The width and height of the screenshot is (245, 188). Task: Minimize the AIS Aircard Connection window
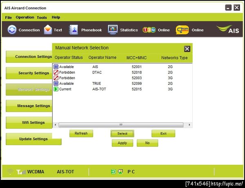228,7
